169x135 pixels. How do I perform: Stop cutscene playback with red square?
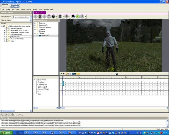(64, 74)
